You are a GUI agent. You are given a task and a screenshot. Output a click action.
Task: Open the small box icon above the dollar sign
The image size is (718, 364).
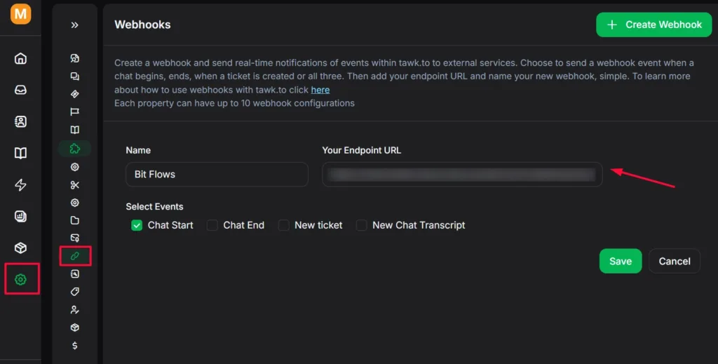(74, 328)
